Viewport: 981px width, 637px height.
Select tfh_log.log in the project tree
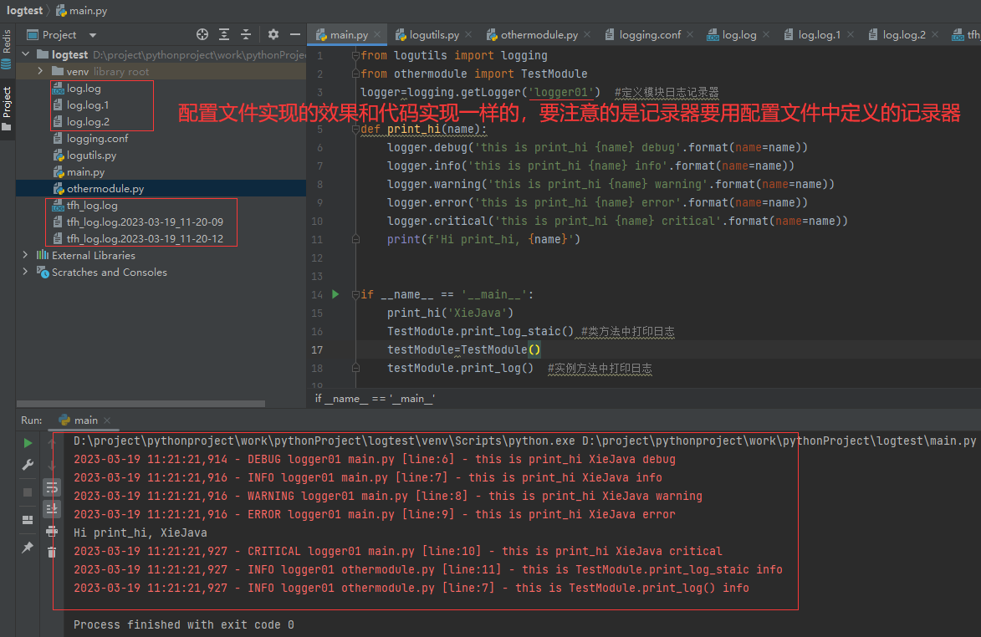(92, 206)
